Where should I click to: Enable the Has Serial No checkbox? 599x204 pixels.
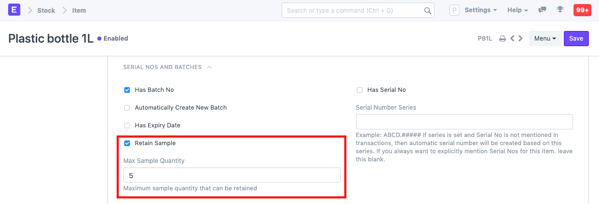click(360, 90)
